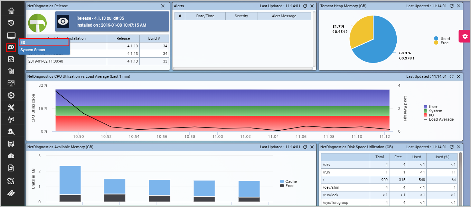Refresh the CPU Utilization widget
471x207 pixels.
click(x=452, y=76)
